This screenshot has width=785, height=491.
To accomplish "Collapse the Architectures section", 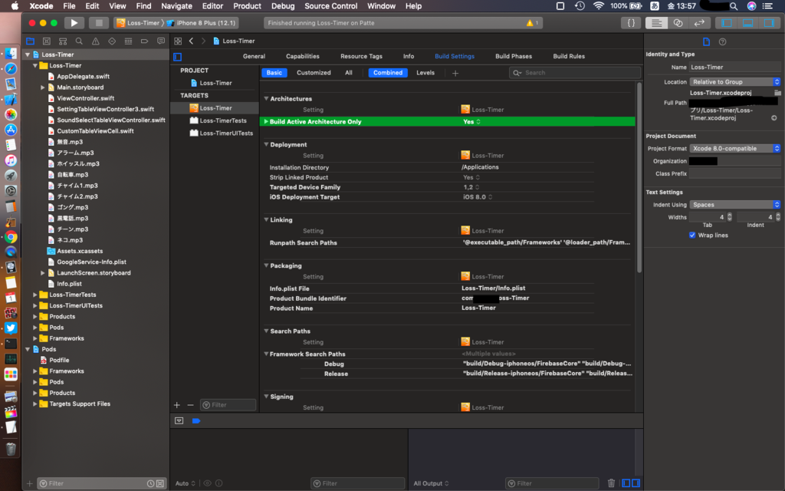I will (x=266, y=99).
